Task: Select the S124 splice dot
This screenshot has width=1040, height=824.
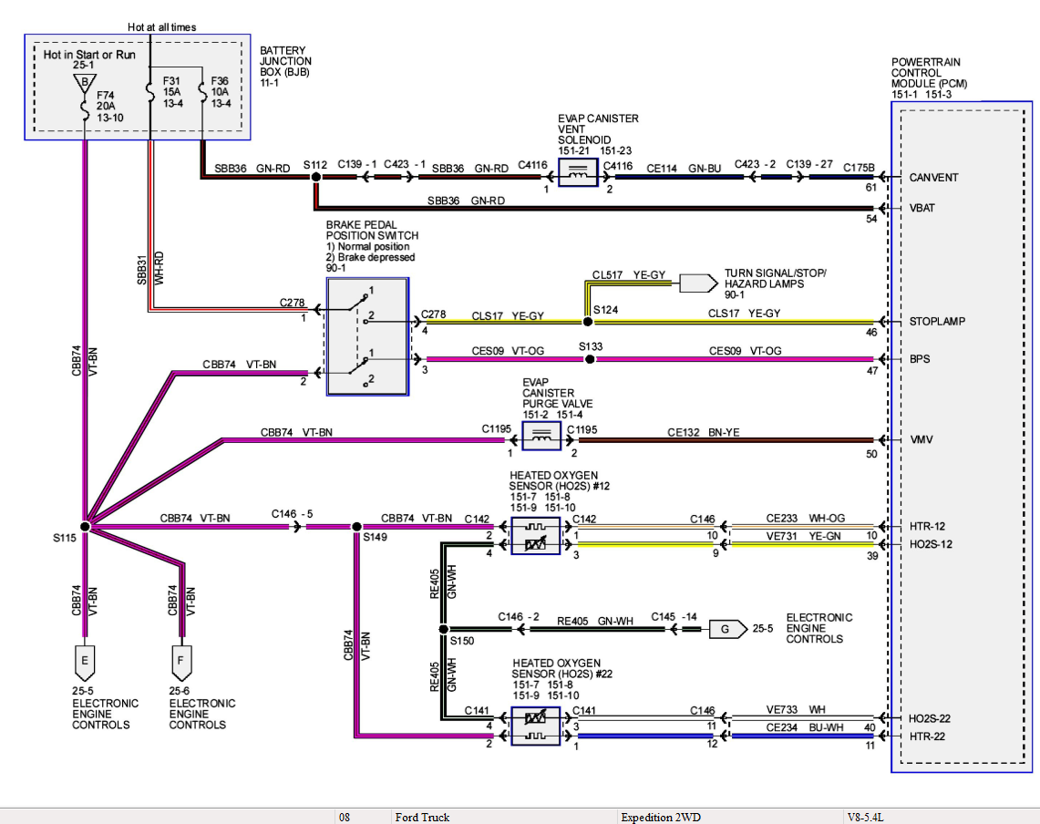Action: pyautogui.click(x=587, y=322)
